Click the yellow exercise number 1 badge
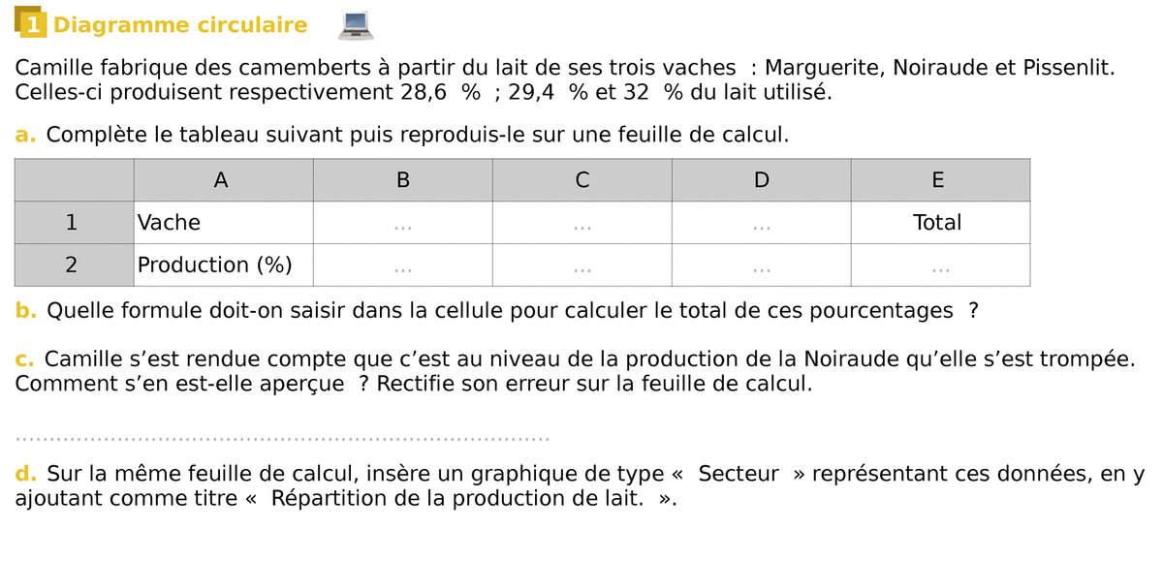The height and width of the screenshot is (561, 1163). [x=32, y=23]
